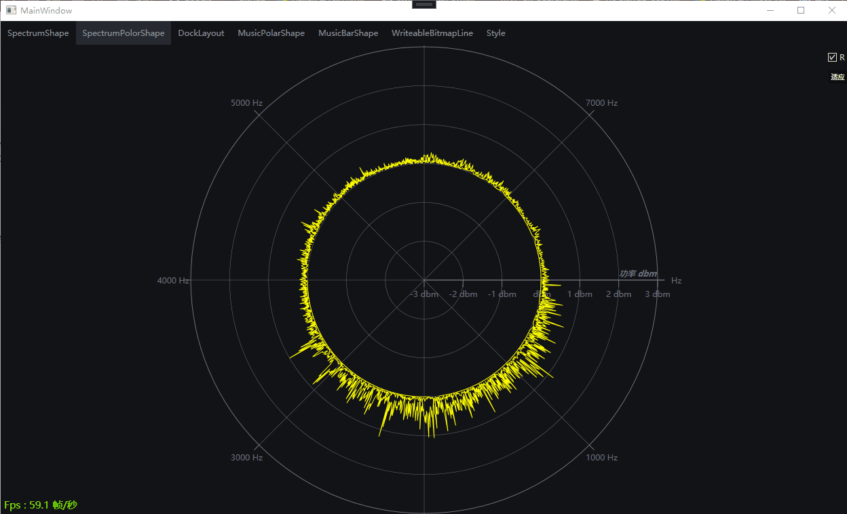This screenshot has width=847, height=514.
Task: Click the 3 dbm scale label
Action: [x=658, y=294]
